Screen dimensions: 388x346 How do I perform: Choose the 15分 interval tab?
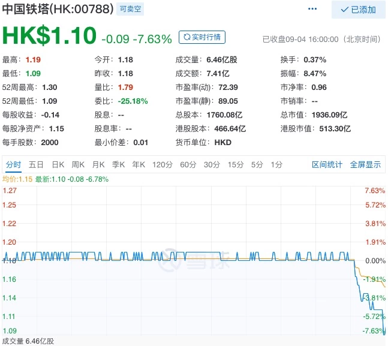point(236,165)
